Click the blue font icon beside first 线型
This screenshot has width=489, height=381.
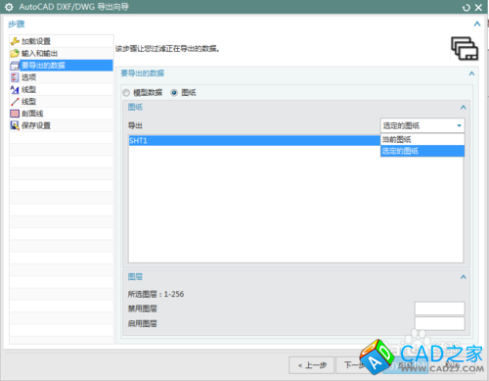click(x=15, y=89)
